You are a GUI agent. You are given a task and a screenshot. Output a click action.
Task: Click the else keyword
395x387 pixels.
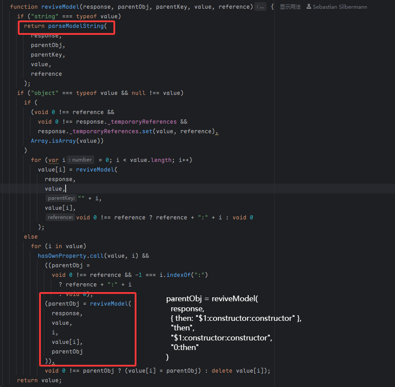pos(31,236)
